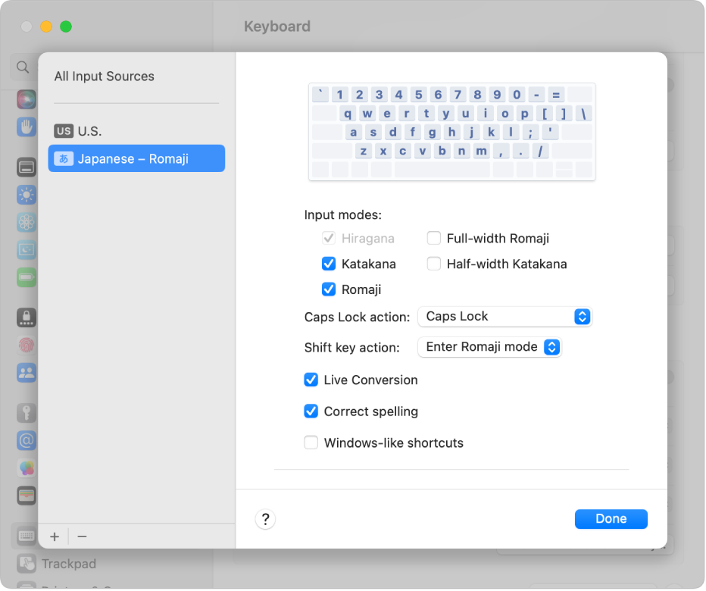Click the Done button
Viewport: 706px width, 591px height.
click(x=611, y=519)
